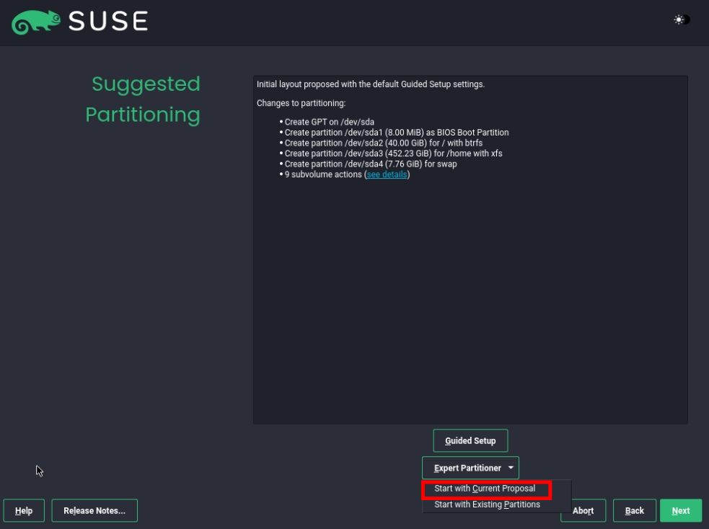Abort the installation

pos(584,510)
